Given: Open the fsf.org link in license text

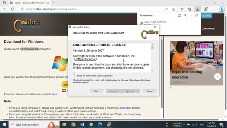Looking at the screenshot, I should (85, 59).
